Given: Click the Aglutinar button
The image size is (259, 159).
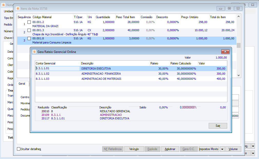Looking at the screenshot, I should [170, 149].
